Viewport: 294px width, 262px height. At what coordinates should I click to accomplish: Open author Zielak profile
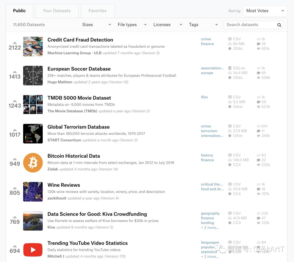(x=53, y=169)
